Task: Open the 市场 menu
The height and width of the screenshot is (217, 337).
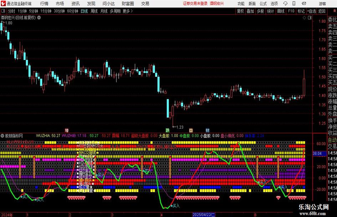Action: click(x=60, y=4)
